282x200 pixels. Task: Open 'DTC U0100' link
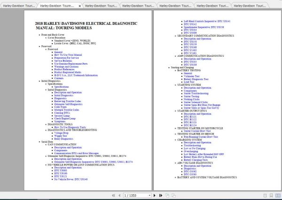(61, 173)
